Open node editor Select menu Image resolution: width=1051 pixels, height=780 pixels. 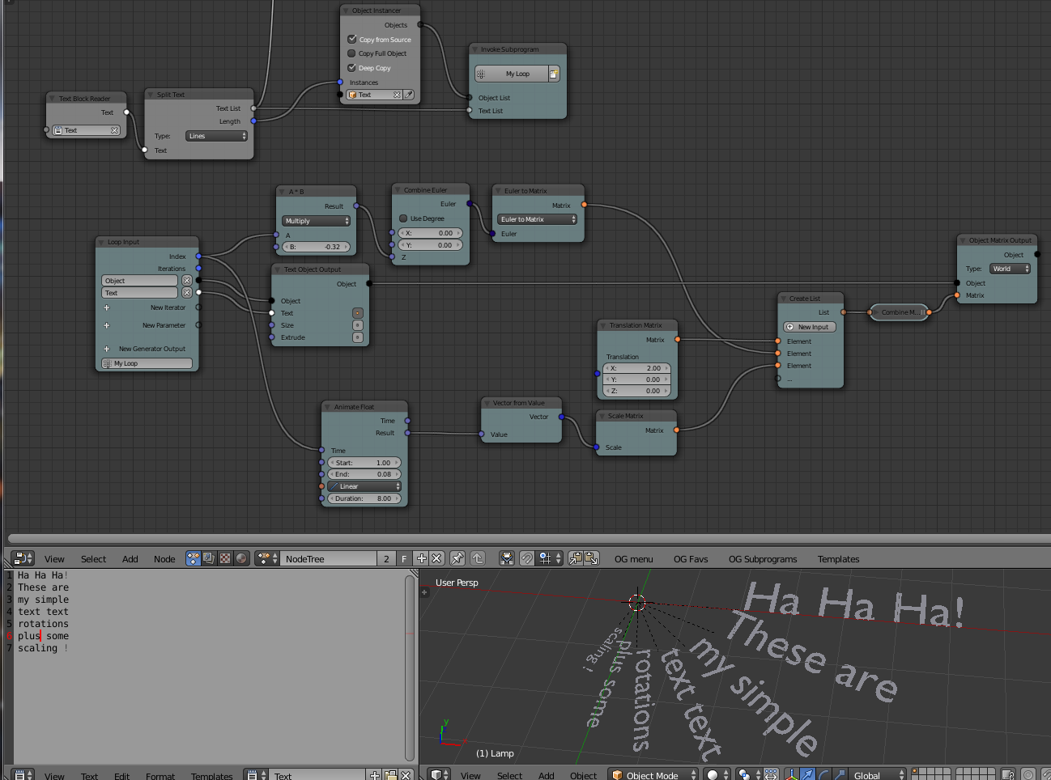pos(93,559)
